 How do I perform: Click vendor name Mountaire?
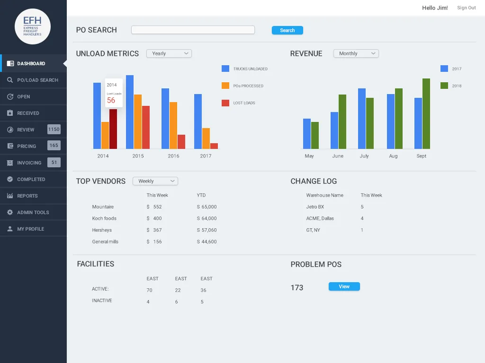[x=103, y=207]
